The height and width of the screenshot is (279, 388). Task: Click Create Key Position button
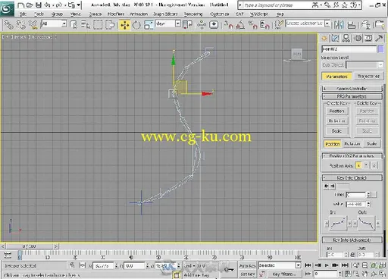pos(336,111)
